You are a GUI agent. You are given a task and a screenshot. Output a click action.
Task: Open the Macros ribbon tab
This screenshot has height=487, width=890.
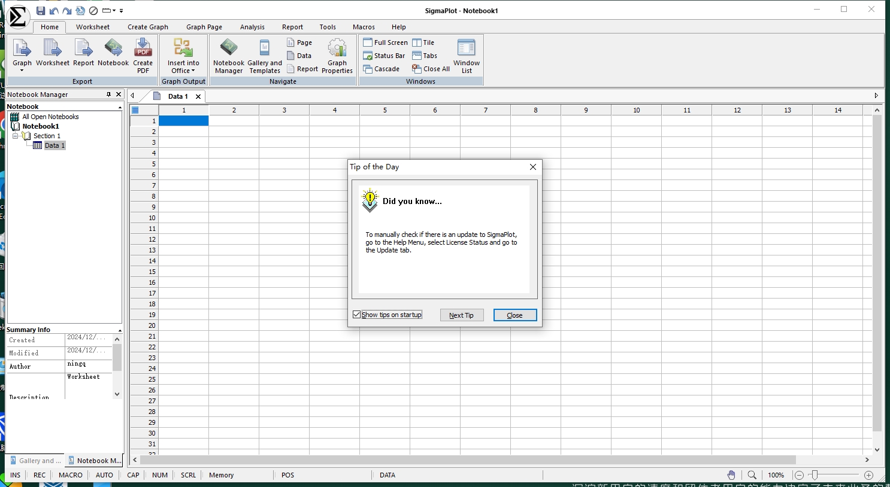[364, 27]
